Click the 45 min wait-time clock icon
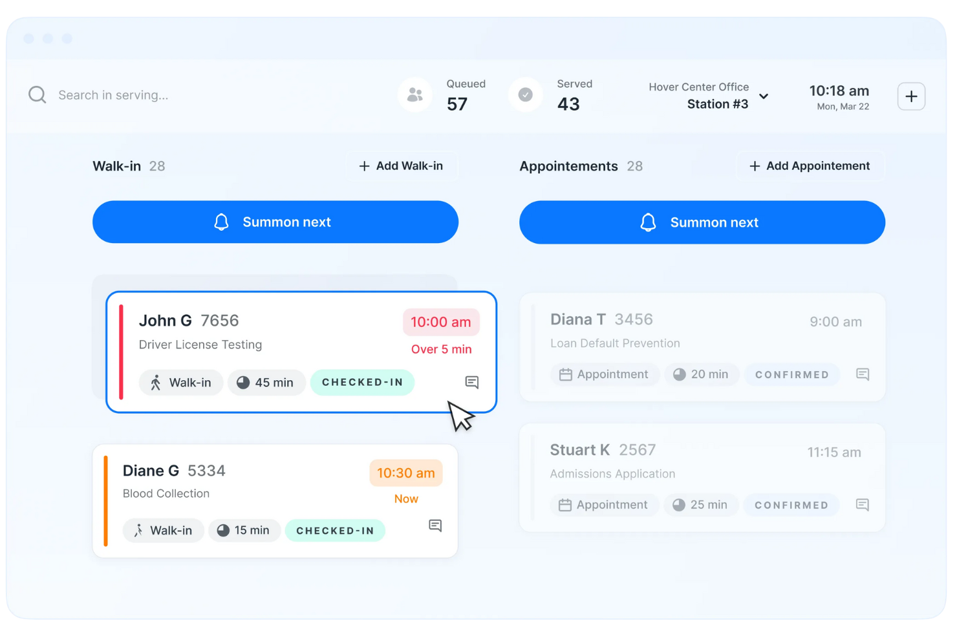The height and width of the screenshot is (638, 957). [x=243, y=382]
